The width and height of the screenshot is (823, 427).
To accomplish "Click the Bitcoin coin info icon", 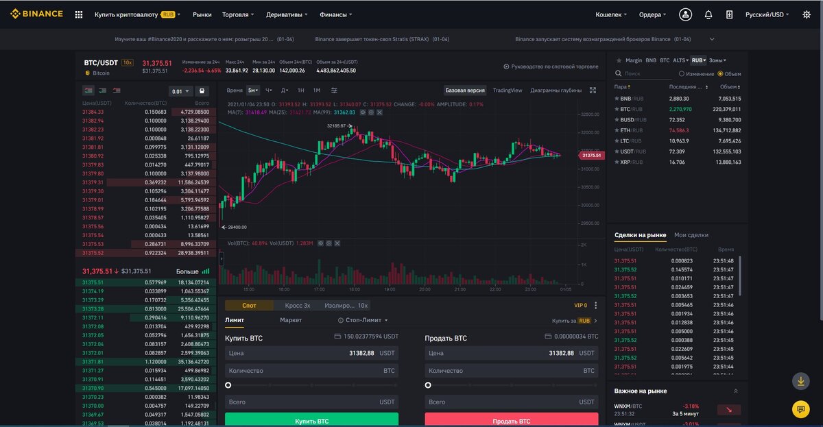I will click(x=87, y=73).
